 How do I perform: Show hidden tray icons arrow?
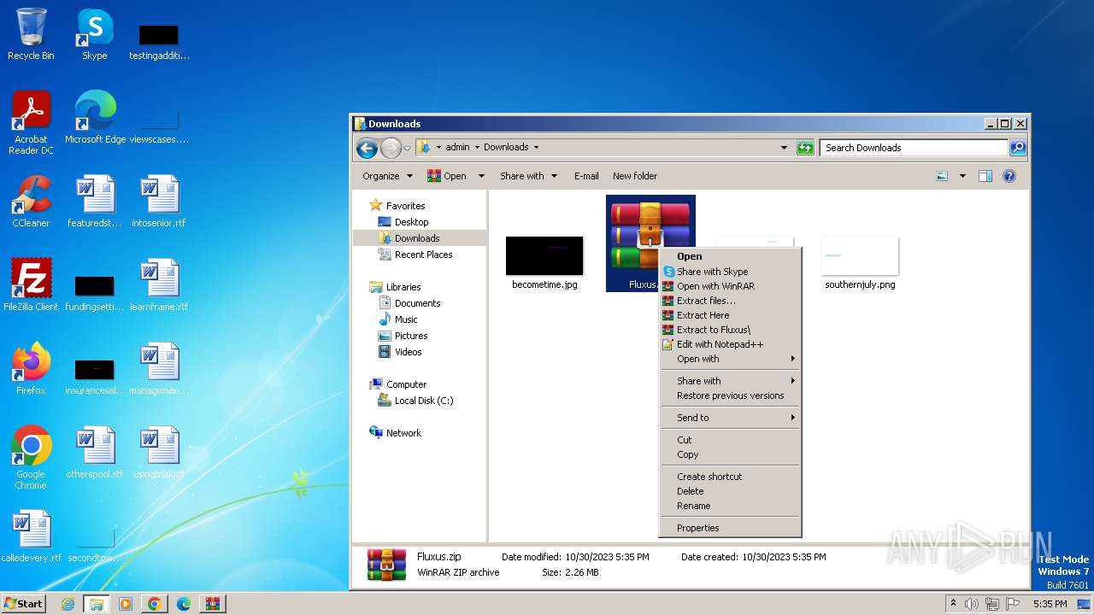click(954, 604)
